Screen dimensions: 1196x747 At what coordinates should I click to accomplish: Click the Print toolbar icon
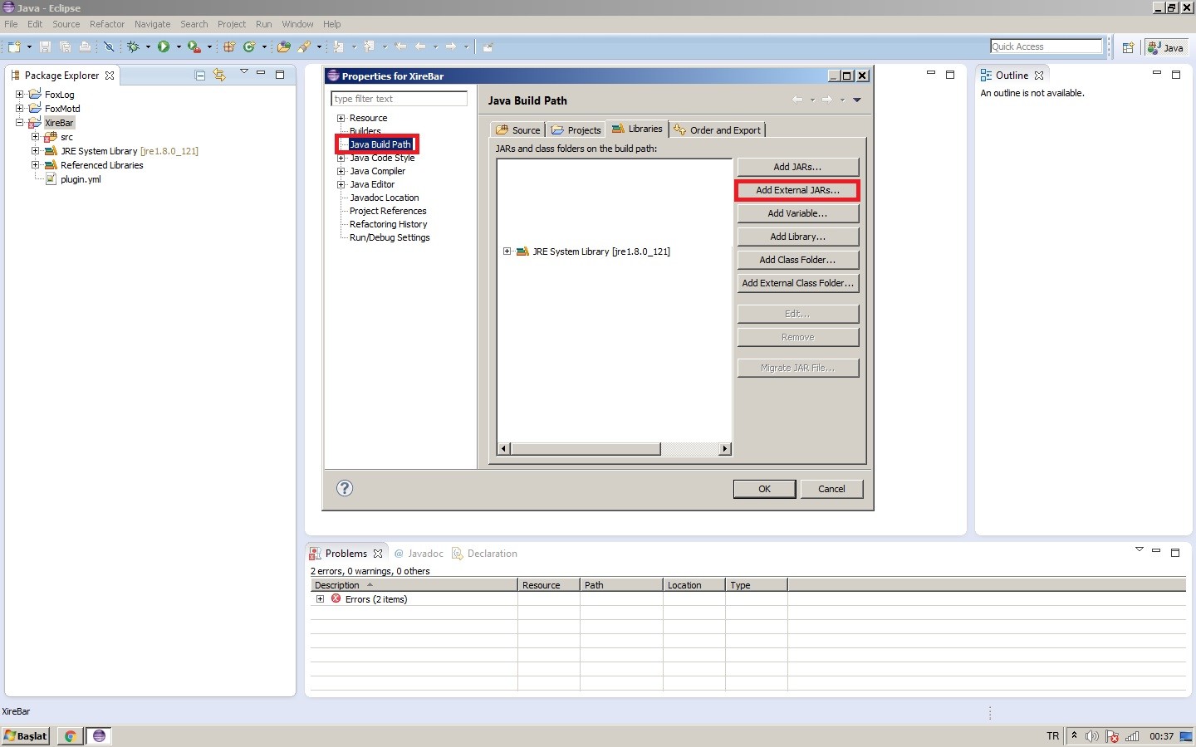[x=85, y=46]
